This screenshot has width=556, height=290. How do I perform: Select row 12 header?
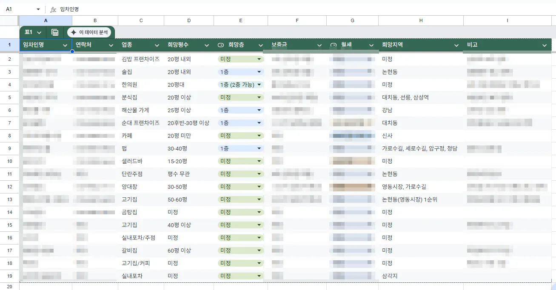pyautogui.click(x=9, y=187)
